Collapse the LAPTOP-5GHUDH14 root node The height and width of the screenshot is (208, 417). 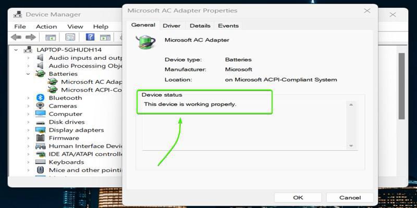(x=16, y=50)
